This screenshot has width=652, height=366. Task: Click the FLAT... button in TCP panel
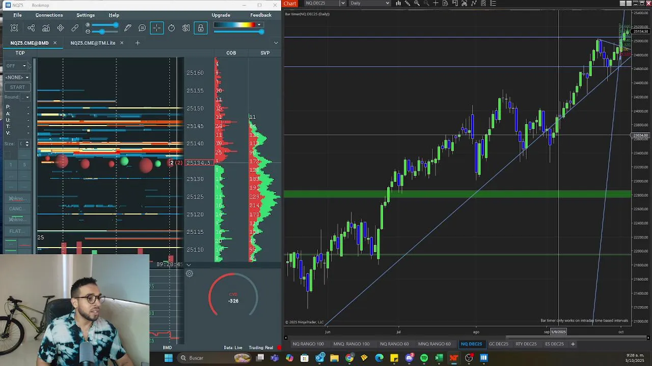(17, 231)
